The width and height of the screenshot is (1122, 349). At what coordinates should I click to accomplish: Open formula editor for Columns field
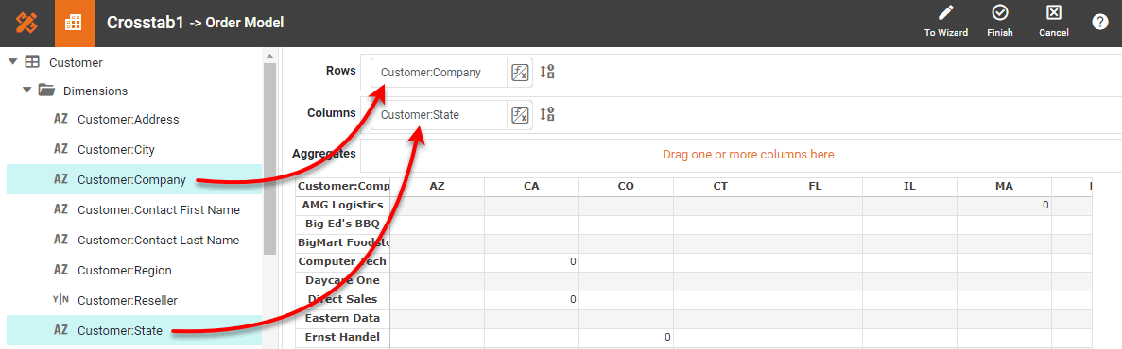click(520, 114)
